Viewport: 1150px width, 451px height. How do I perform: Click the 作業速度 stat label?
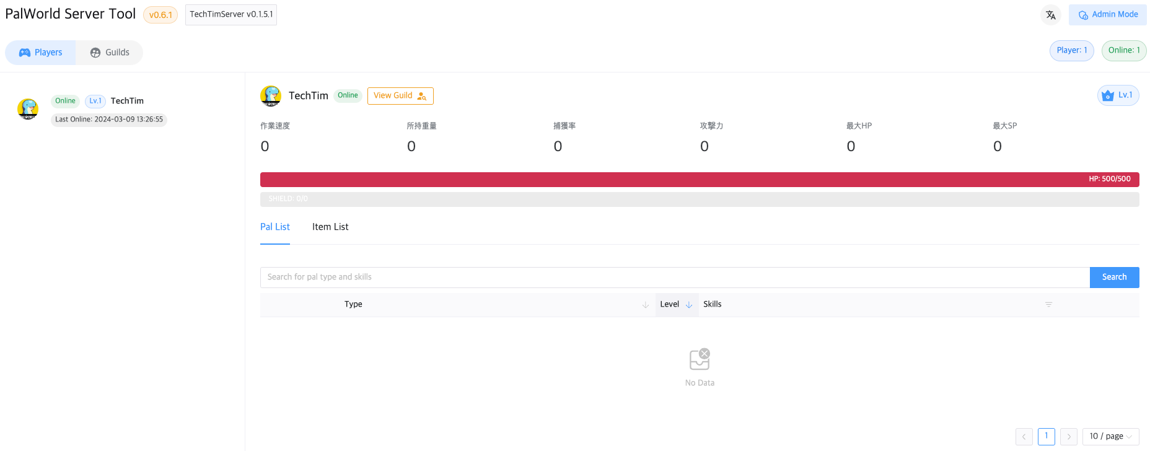click(275, 126)
